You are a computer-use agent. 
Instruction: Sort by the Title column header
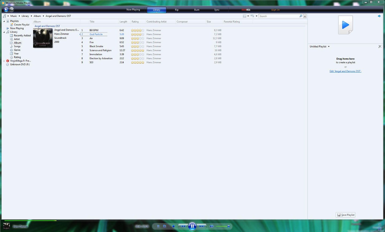(103, 22)
